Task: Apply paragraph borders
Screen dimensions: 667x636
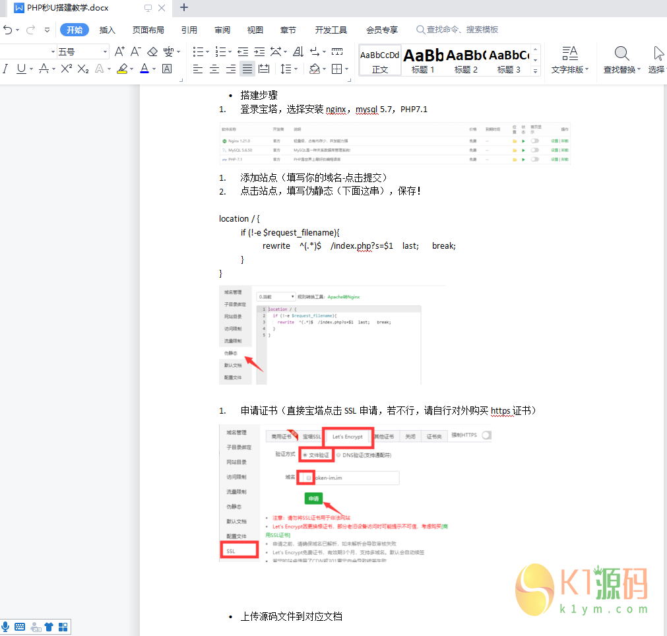Action: pos(337,69)
